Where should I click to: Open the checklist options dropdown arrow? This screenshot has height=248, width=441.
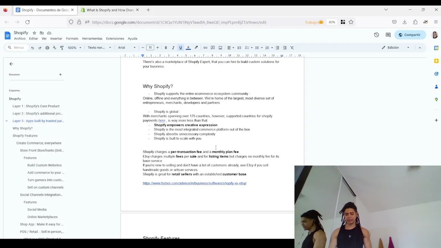252,48
